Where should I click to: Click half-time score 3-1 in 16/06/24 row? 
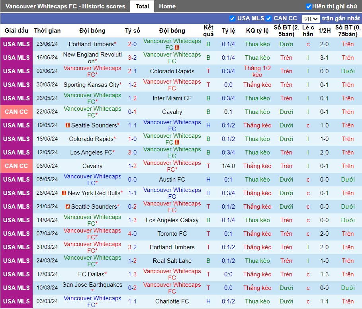pyautogui.click(x=325, y=58)
